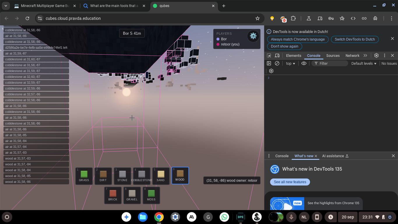The image size is (398, 224).
Task: Open the Sources tab
Action: click(x=333, y=55)
